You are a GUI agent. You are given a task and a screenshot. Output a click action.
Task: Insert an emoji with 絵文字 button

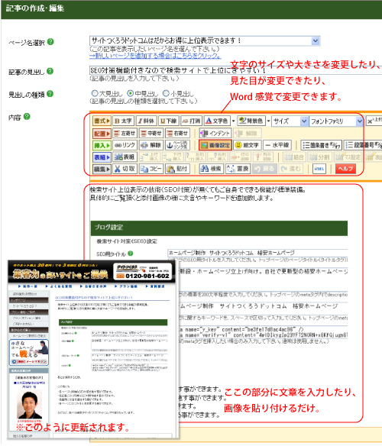248,145
